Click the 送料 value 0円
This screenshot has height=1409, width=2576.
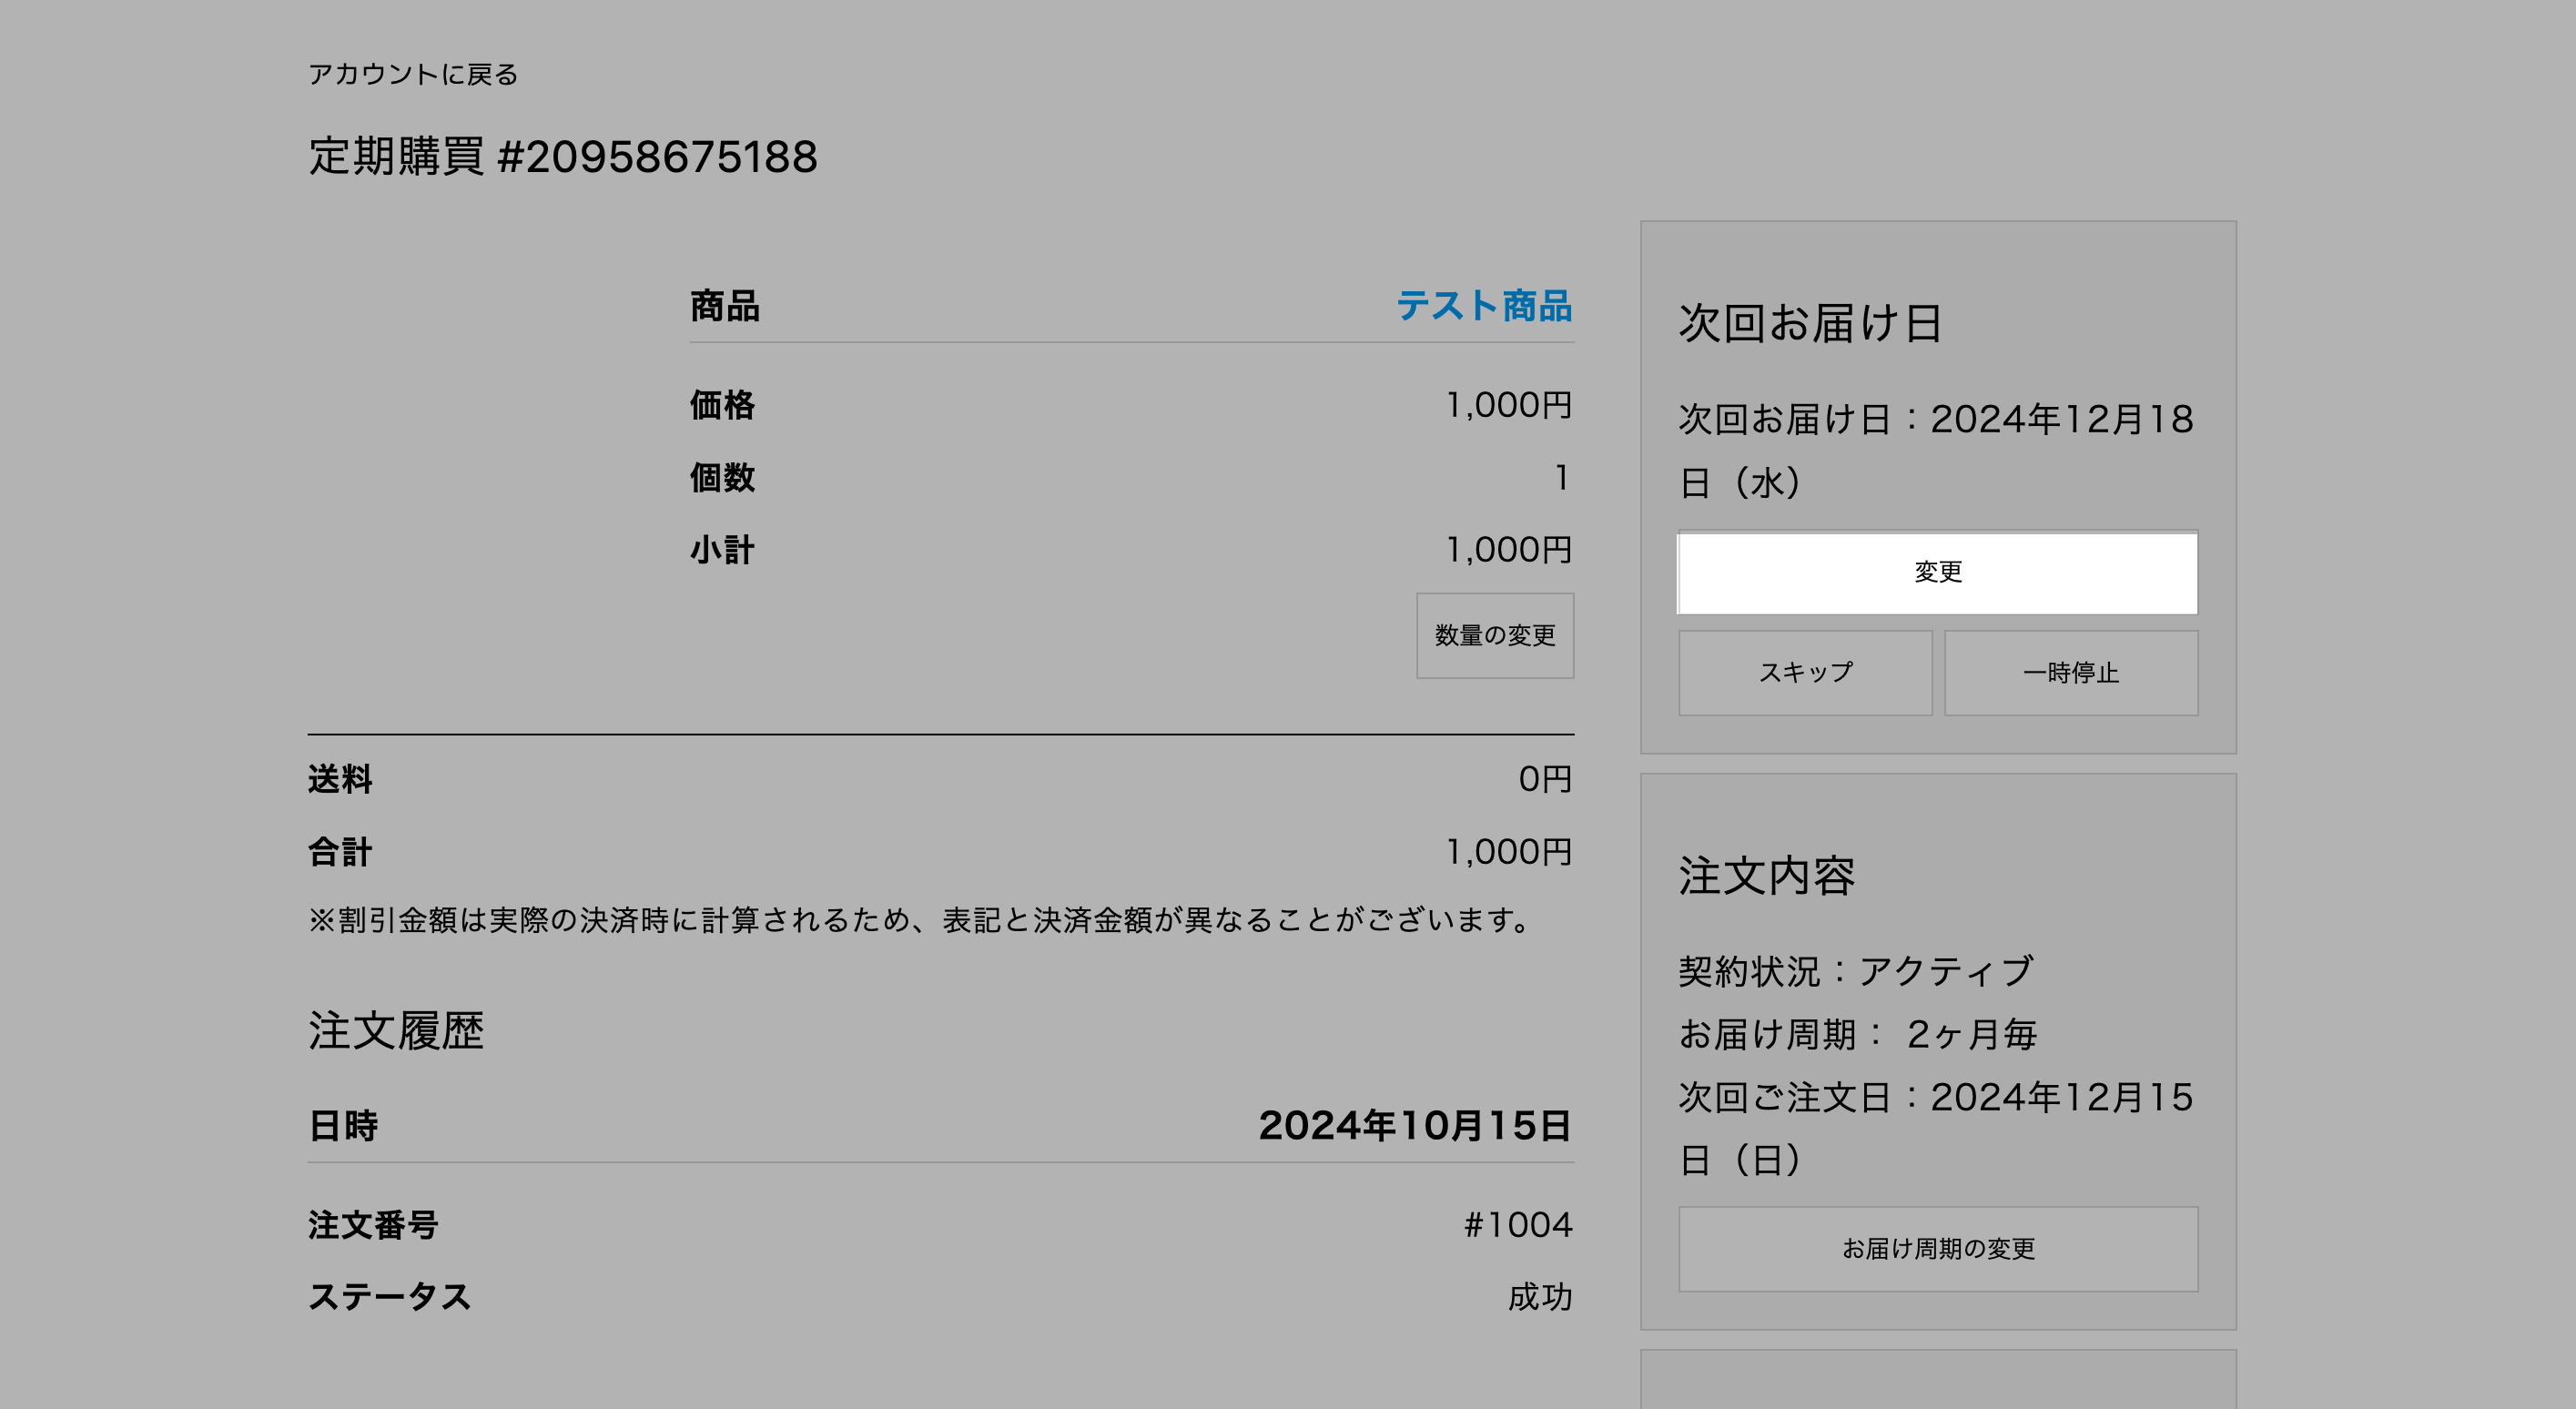(x=1544, y=779)
